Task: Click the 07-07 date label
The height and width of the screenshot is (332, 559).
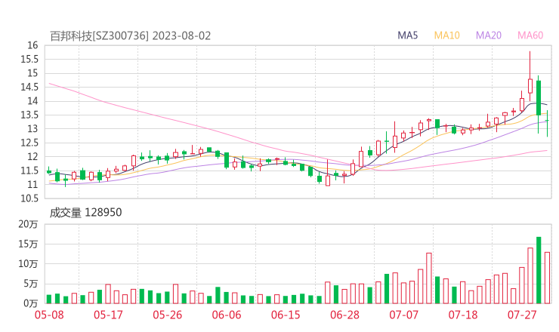Action: (403, 315)
